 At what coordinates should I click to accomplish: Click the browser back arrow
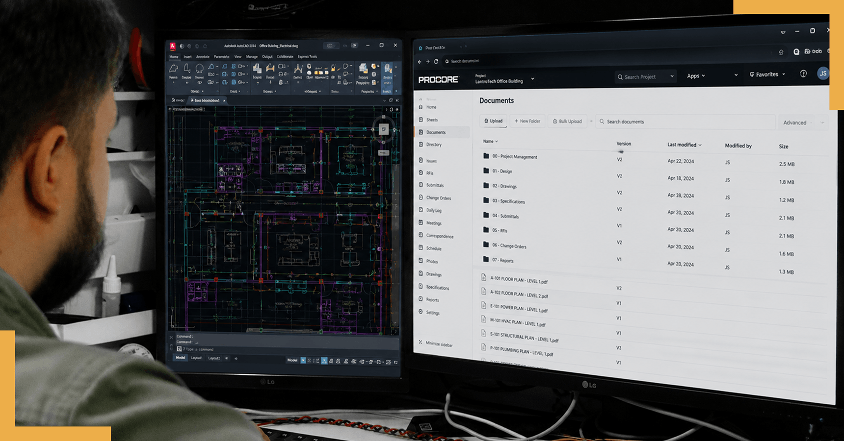click(x=420, y=62)
